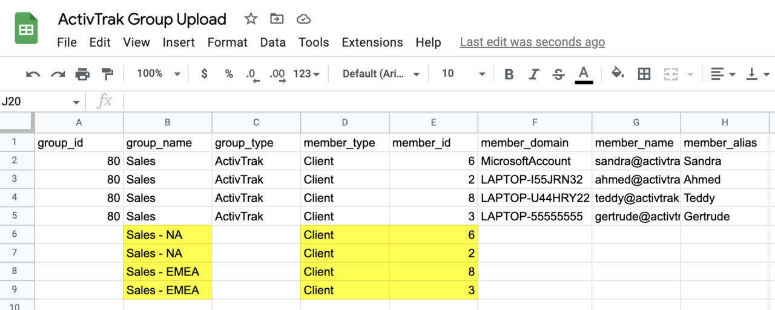Open the Help menu
775x310 pixels.
428,42
